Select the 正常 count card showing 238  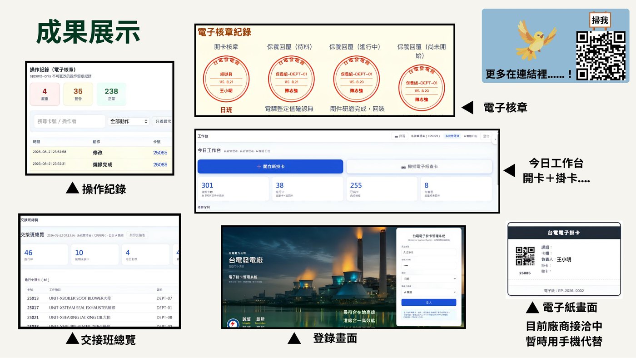[x=111, y=94]
